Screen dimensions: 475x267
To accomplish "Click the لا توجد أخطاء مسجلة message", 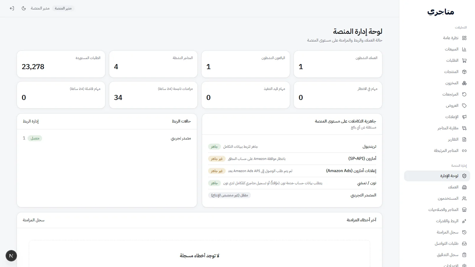I will [x=199, y=256].
